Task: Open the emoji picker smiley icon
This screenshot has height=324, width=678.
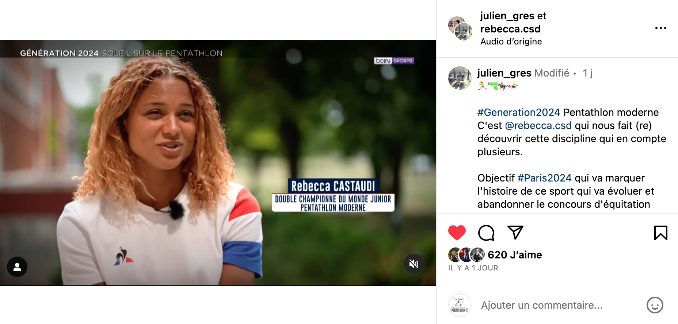Action: point(655,305)
